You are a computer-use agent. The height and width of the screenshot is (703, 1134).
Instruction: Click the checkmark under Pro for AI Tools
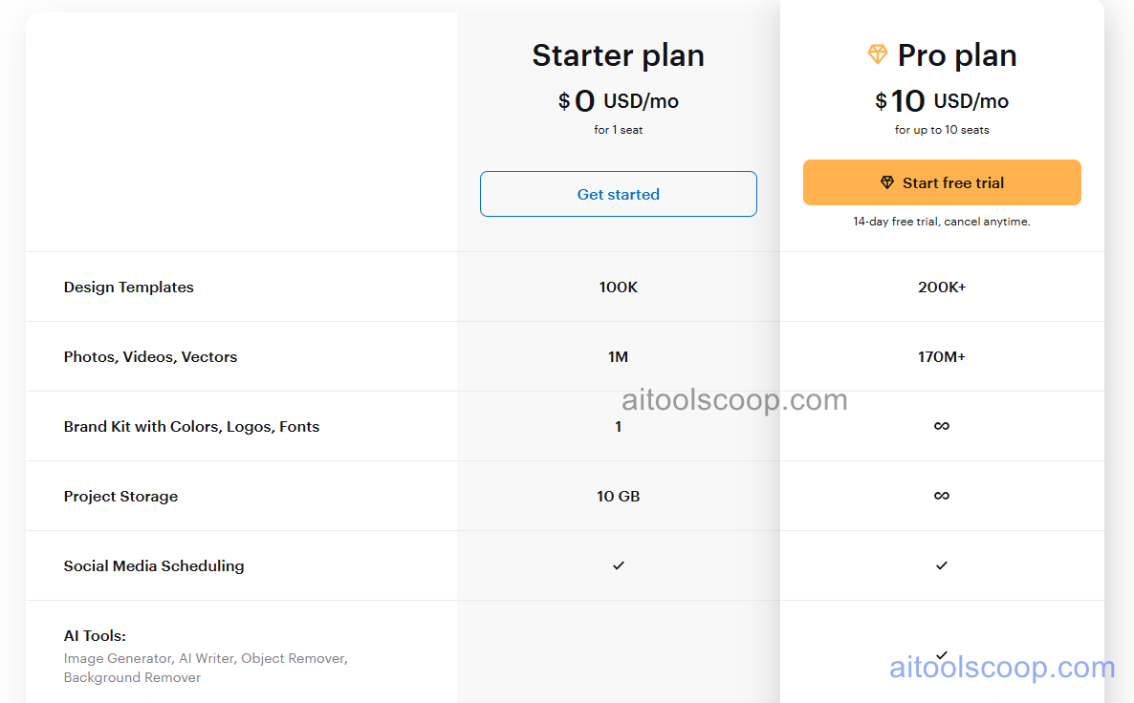[x=942, y=654]
